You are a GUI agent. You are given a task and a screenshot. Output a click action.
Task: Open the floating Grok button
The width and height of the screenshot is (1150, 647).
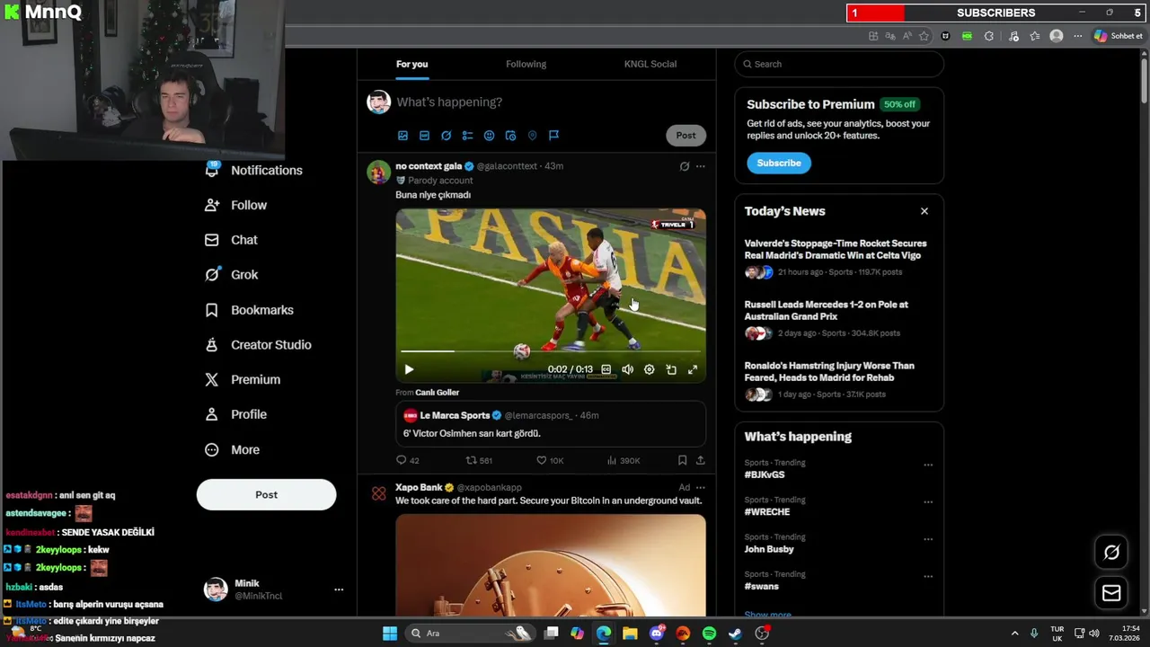coord(1111,553)
